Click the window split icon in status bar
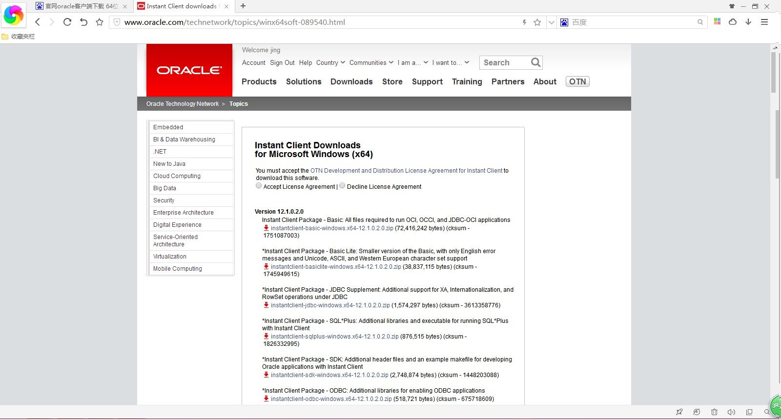Viewport: 781px width, 419px height. point(749,412)
